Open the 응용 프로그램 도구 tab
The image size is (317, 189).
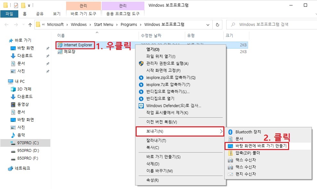123,14
